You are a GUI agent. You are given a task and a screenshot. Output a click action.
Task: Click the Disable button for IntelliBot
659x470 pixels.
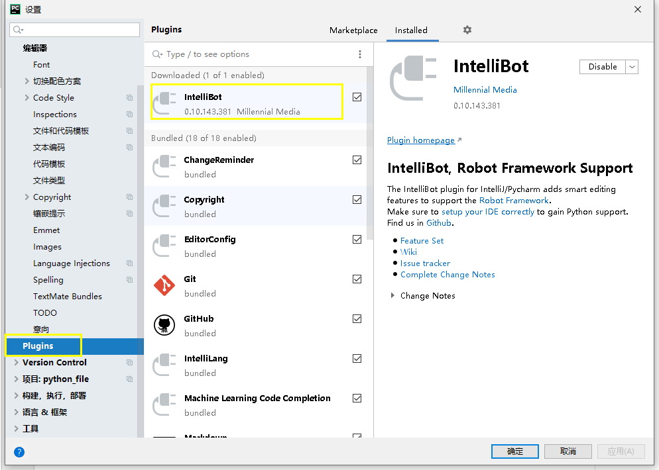point(602,67)
